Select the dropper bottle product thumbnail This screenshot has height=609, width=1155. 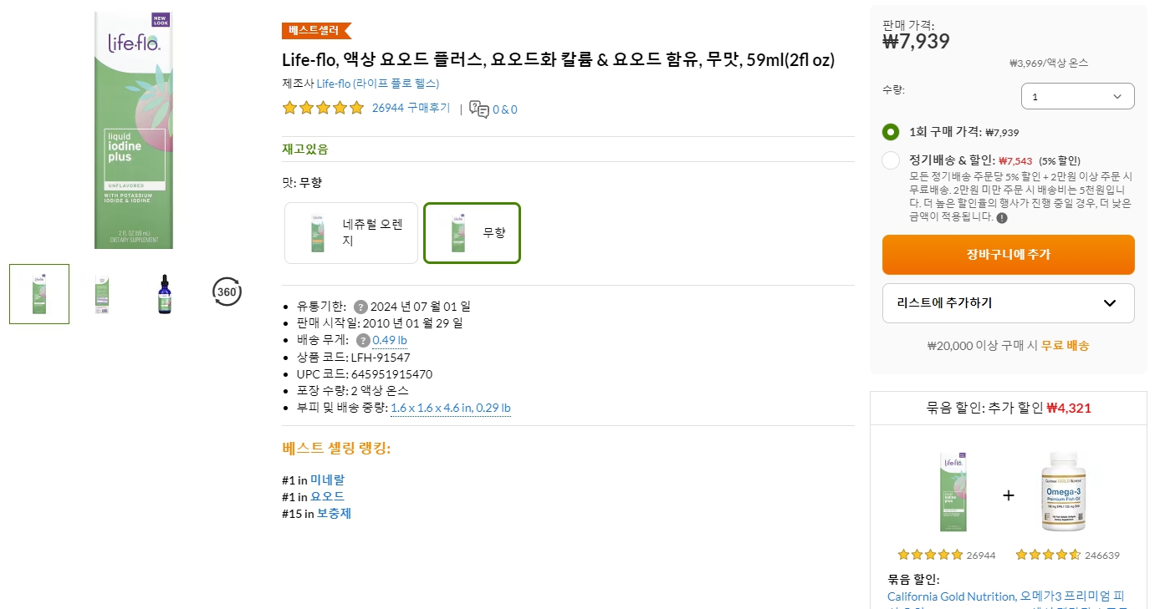coord(164,294)
